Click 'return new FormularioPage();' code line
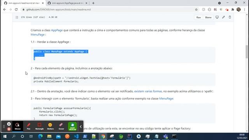Image resolution: width=249 pixels, height=140 pixels. pos(58,115)
